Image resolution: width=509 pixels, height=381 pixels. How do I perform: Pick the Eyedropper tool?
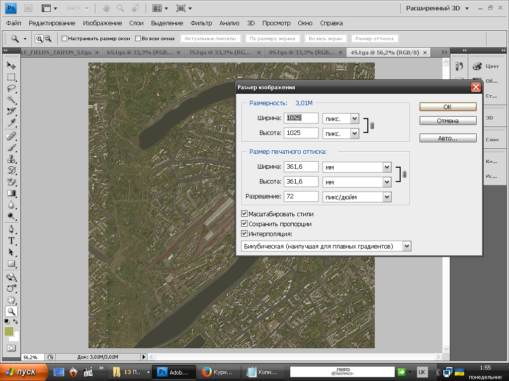(x=11, y=123)
